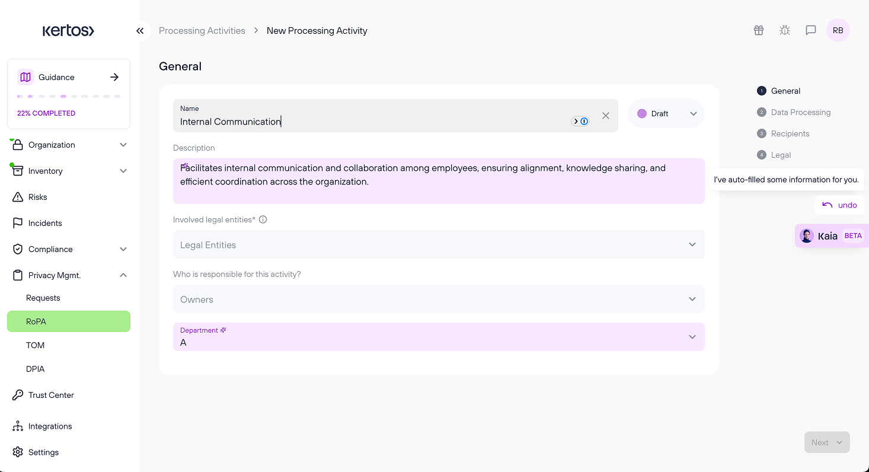The width and height of the screenshot is (869, 472).
Task: Jump to the Legal step
Action: point(774,155)
